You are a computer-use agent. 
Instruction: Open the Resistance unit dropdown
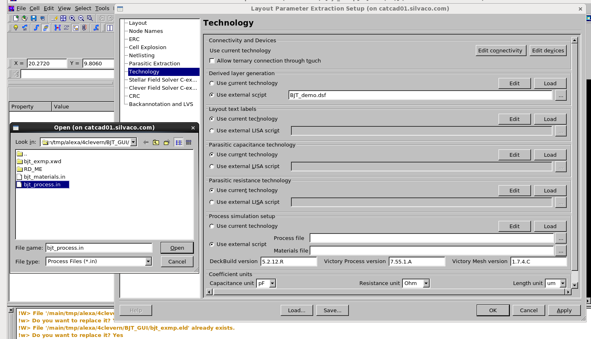tap(426, 283)
